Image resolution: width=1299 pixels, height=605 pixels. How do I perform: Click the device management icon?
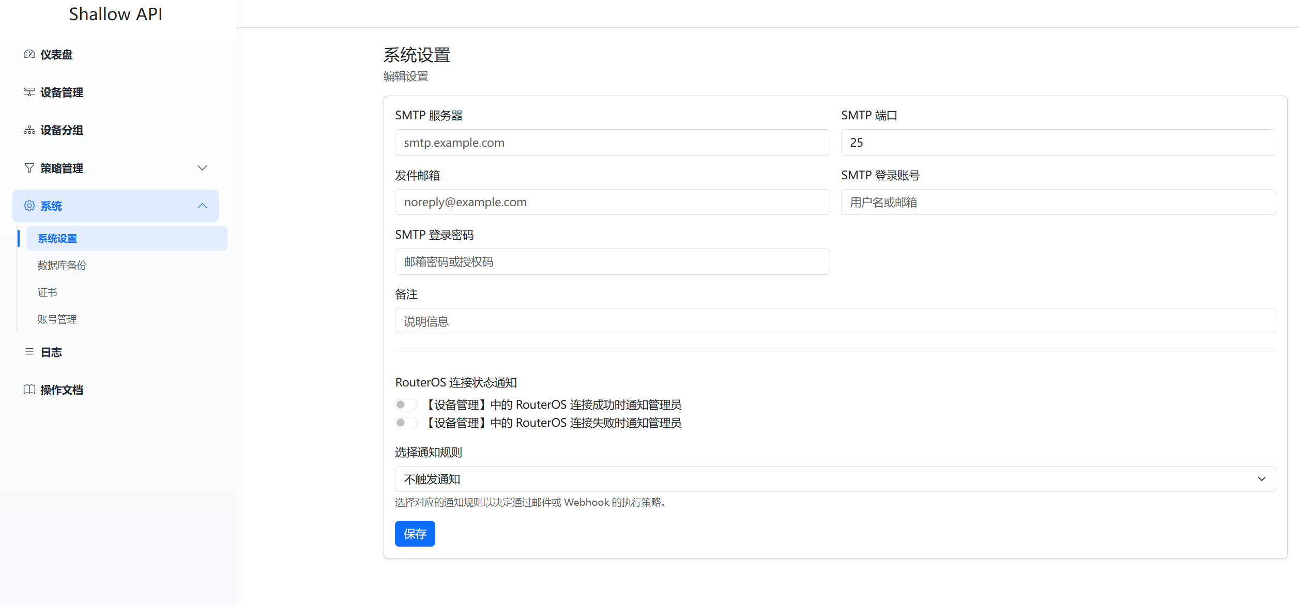(29, 92)
